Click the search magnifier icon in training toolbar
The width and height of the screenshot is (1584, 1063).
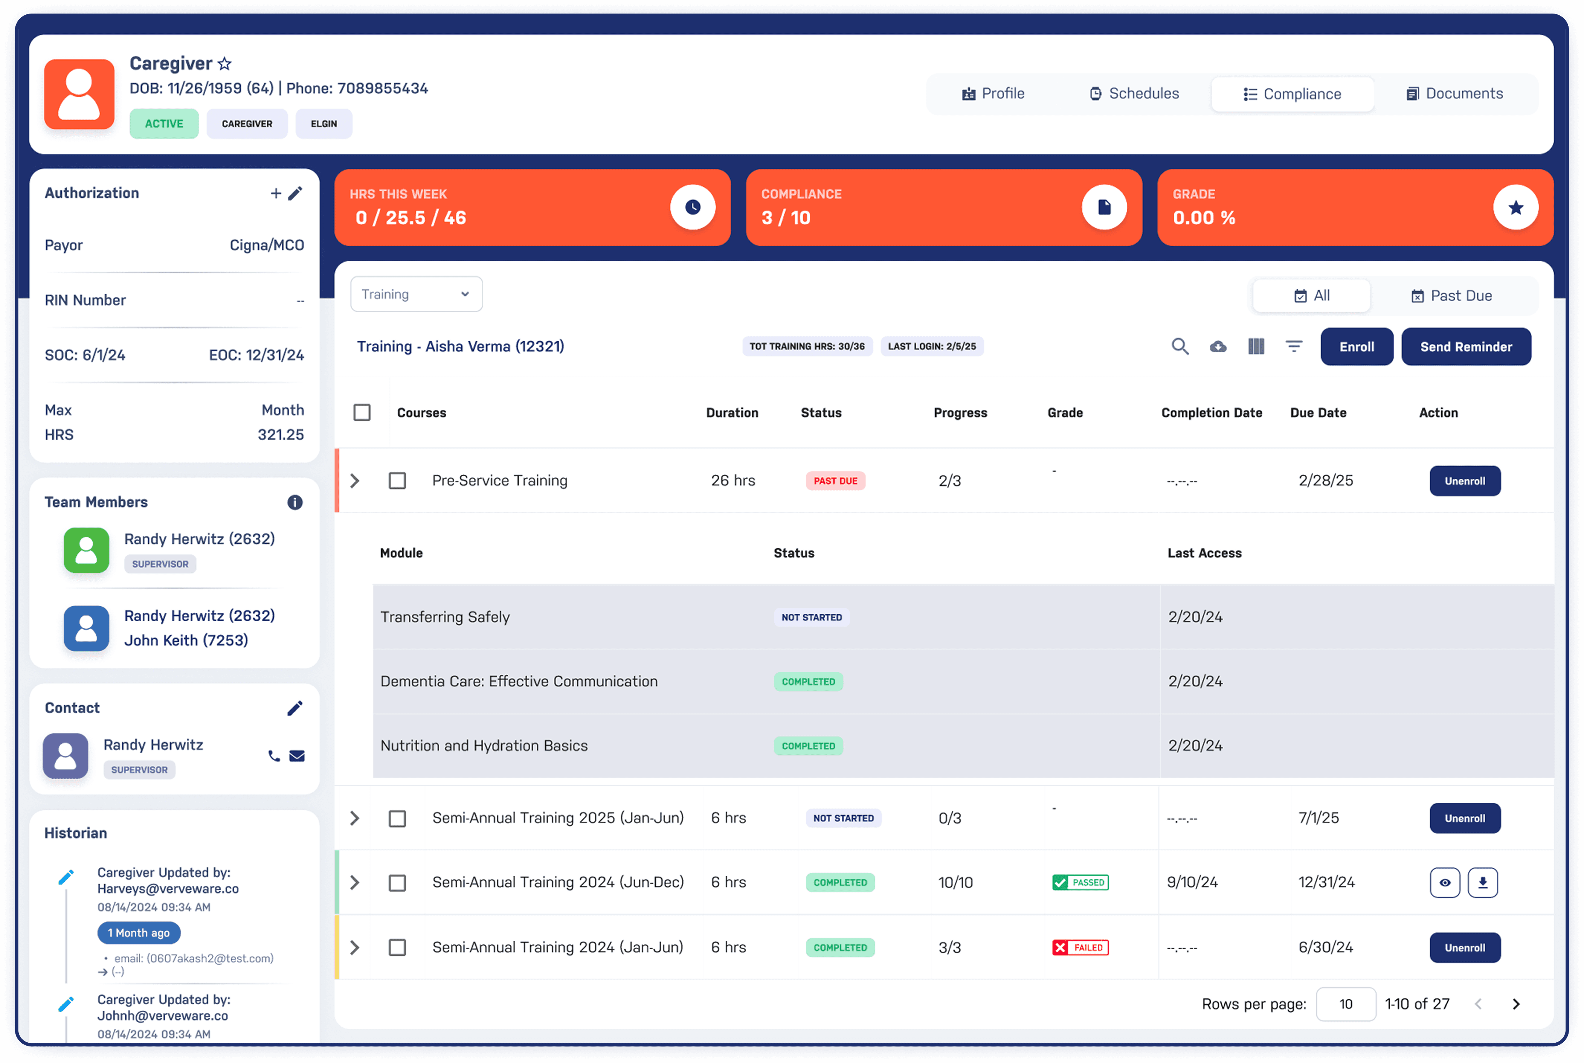tap(1180, 346)
